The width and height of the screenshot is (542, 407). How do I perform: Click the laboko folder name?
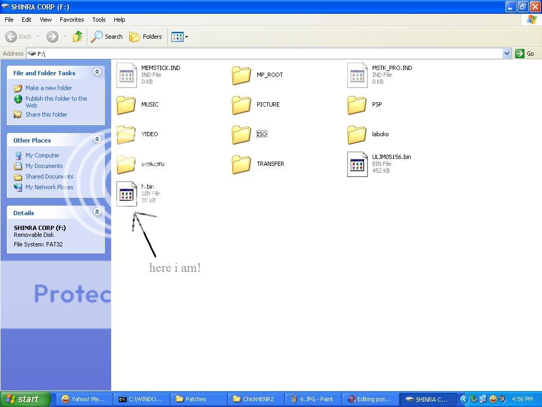(380, 134)
